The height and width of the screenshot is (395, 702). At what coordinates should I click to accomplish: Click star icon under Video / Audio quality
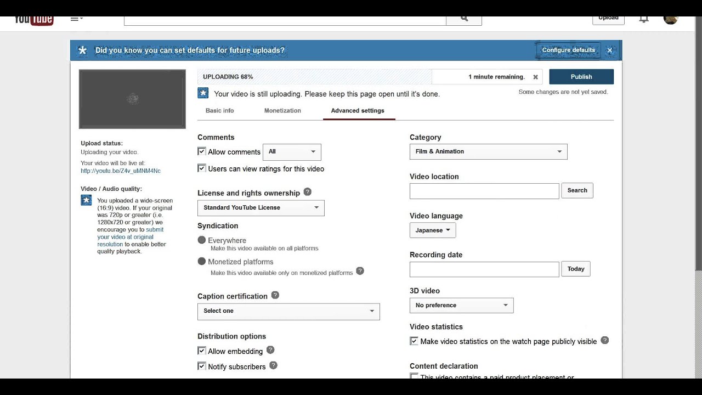click(x=86, y=200)
